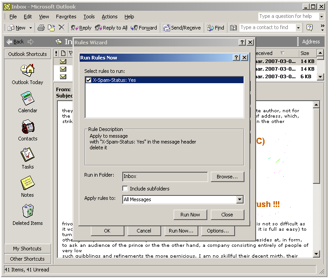
Task: Open the Address Book icon
Action: point(233,28)
